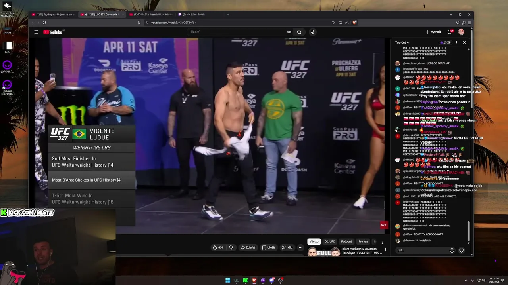
Task: Click the Zdieľať share button
Action: pyautogui.click(x=248, y=247)
